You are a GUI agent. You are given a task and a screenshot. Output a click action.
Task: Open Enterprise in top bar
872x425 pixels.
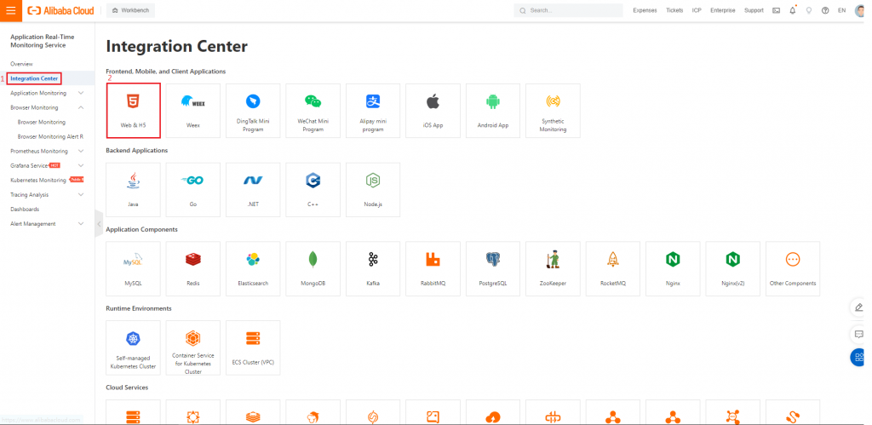(x=722, y=10)
